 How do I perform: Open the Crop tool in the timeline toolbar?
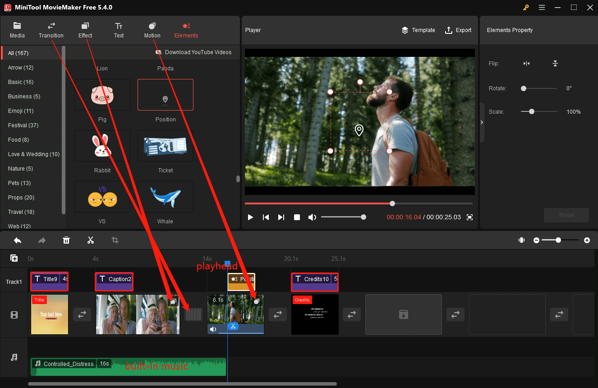click(x=115, y=240)
